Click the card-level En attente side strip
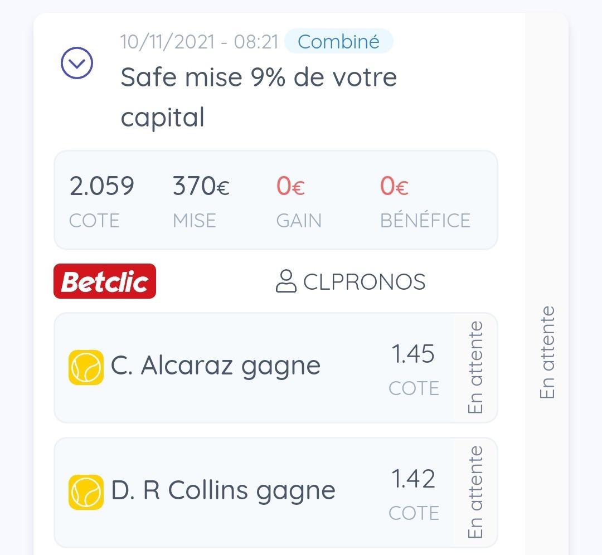Image resolution: width=602 pixels, height=555 pixels. click(547, 352)
